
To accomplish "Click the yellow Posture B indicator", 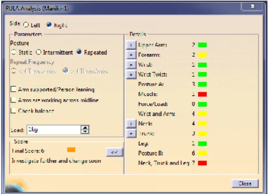I will coord(202,153).
